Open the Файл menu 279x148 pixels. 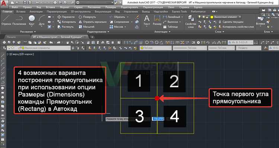tap(15, 7)
